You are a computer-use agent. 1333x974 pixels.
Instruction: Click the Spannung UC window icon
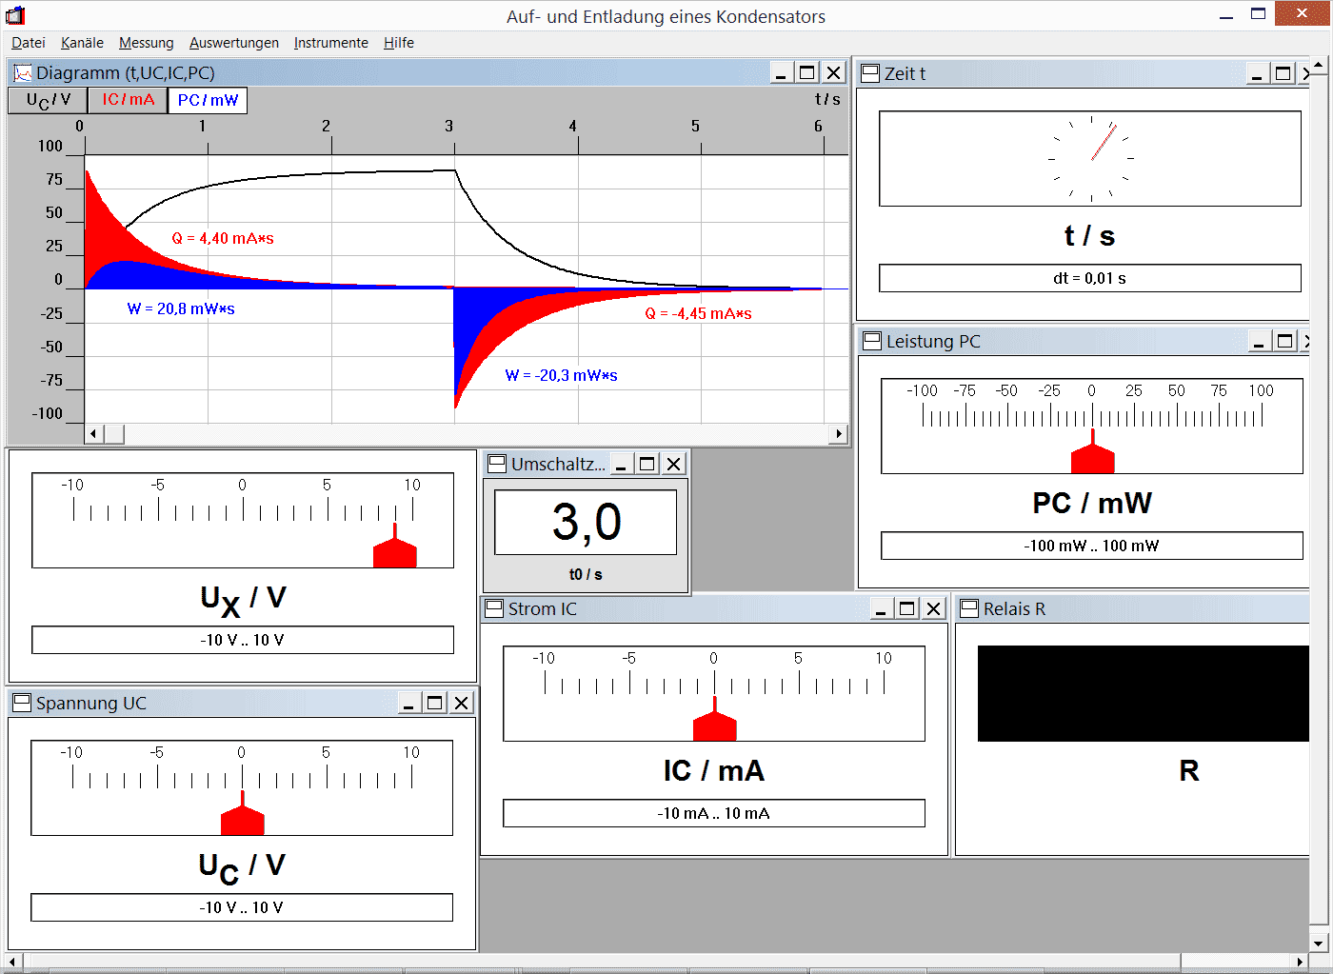coord(22,703)
